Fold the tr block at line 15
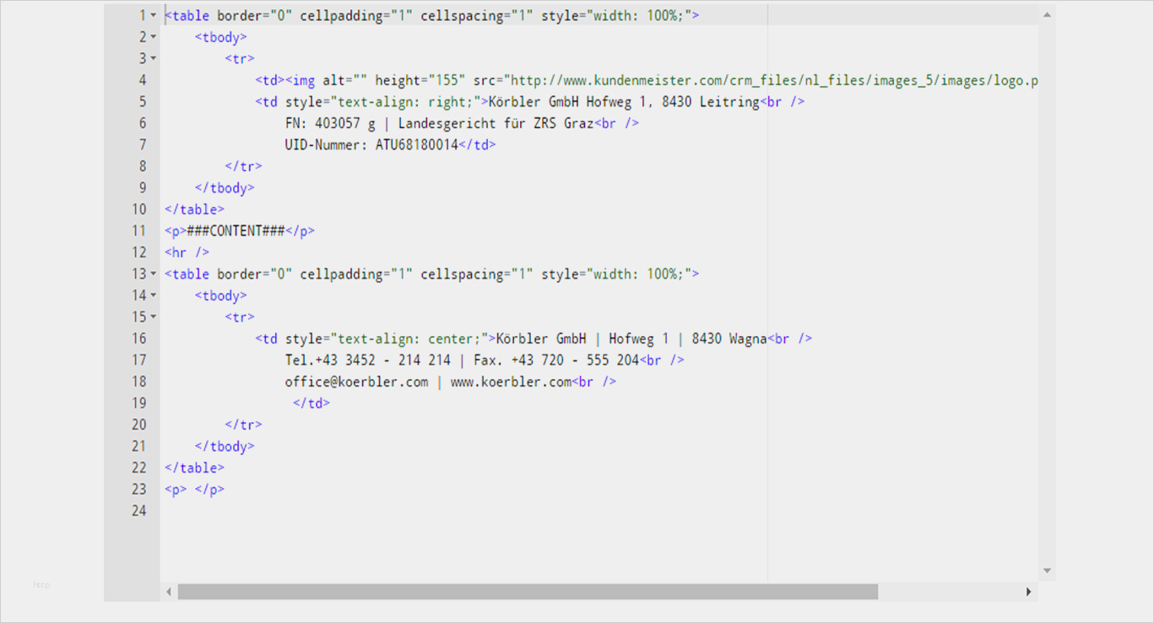The image size is (1154, 623). pos(153,317)
